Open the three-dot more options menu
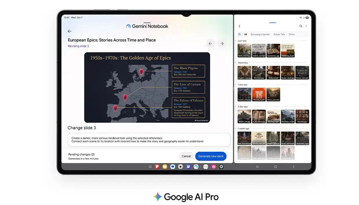Image resolution: width=359 pixels, height=205 pixels. point(306,26)
